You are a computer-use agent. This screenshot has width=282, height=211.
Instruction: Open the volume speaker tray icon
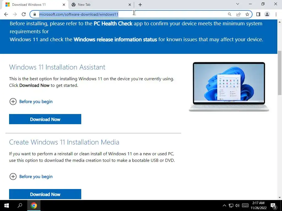pos(237,206)
